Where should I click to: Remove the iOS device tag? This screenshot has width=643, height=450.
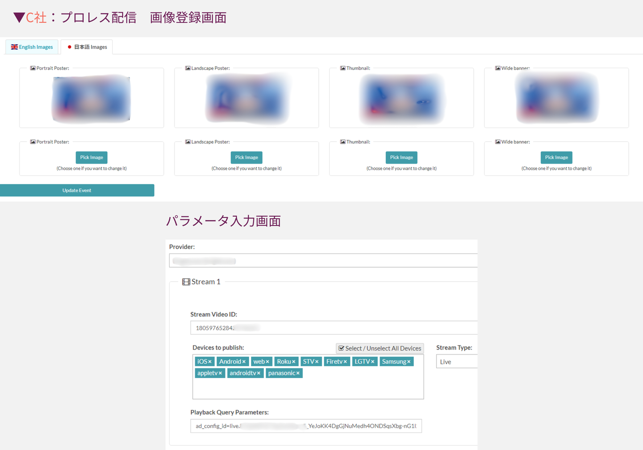[210, 362]
